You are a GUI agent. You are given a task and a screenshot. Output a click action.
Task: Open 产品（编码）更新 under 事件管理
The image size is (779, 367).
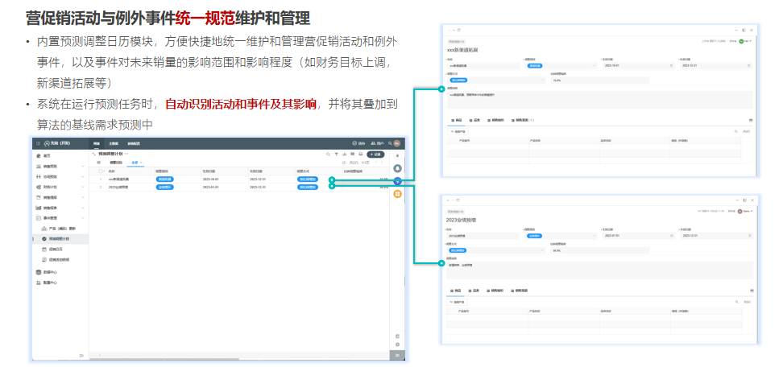click(60, 229)
